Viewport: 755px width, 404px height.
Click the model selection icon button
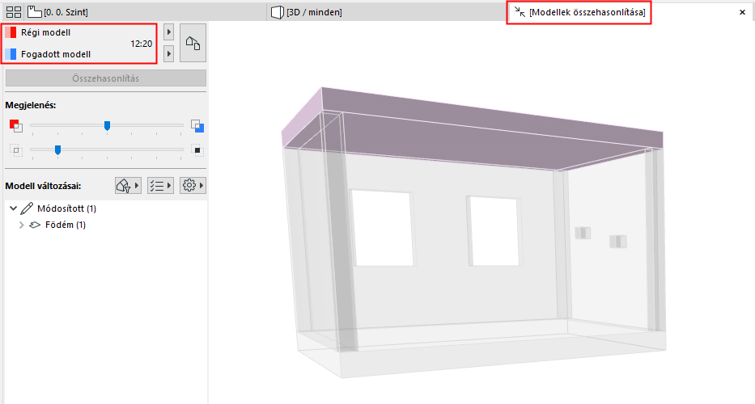click(x=193, y=43)
